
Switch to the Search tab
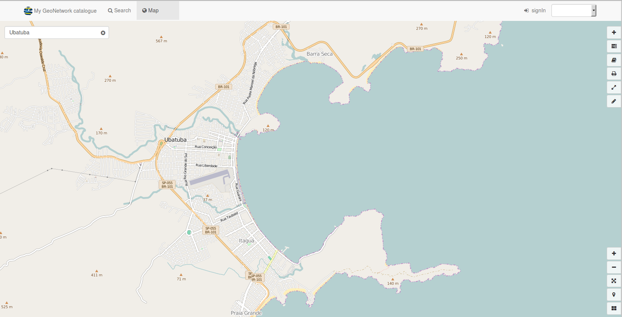[119, 10]
